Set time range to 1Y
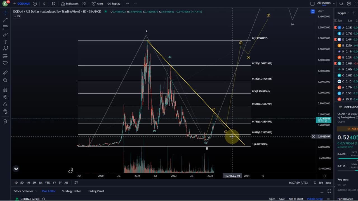The image size is (358, 201). pos(54,183)
